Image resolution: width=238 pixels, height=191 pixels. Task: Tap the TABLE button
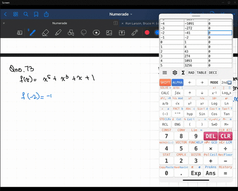click(201, 73)
